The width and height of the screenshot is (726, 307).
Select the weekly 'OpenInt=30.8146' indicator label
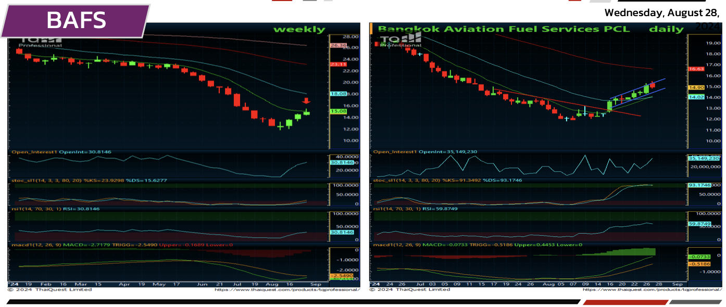[x=85, y=152]
